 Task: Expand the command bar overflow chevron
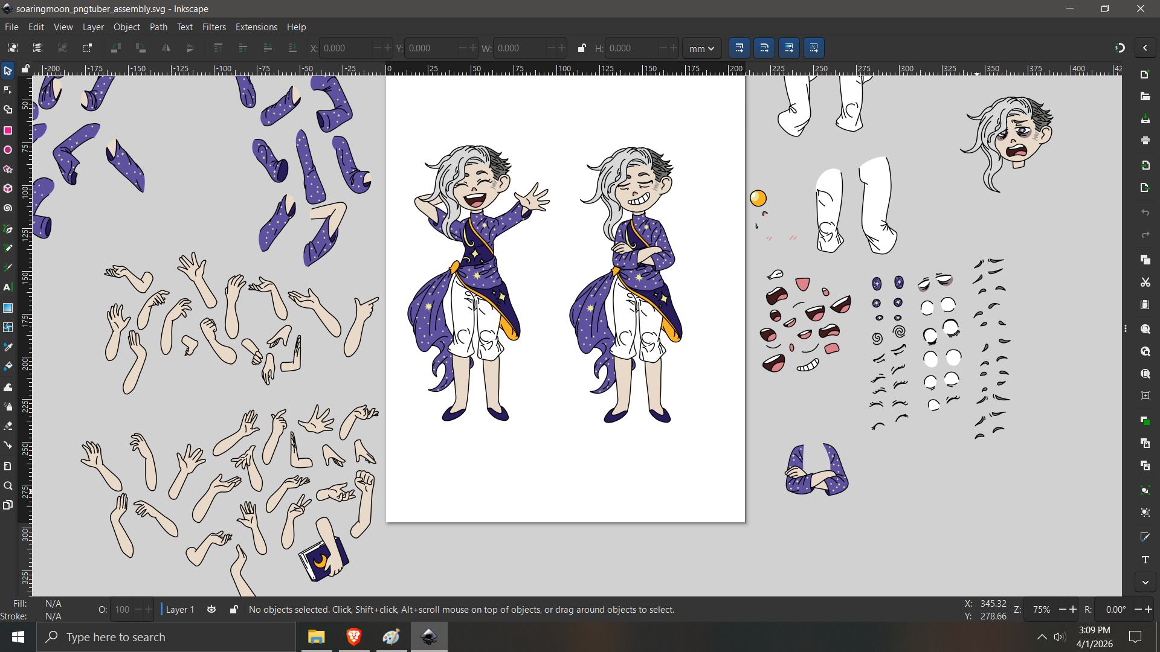pyautogui.click(x=1145, y=583)
